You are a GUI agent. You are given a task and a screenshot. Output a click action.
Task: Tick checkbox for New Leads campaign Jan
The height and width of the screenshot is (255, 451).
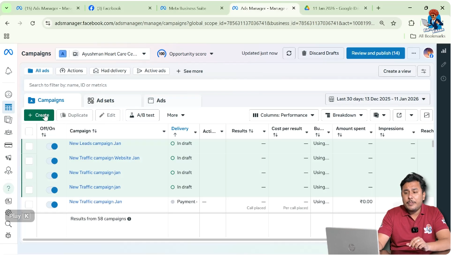coord(29,146)
